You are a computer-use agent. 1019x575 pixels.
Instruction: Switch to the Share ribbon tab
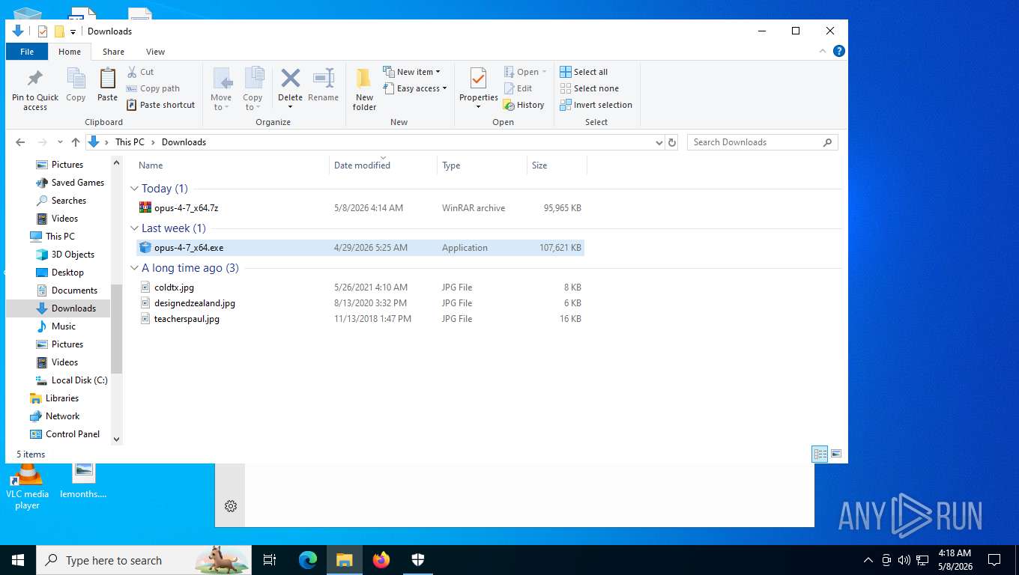click(114, 52)
